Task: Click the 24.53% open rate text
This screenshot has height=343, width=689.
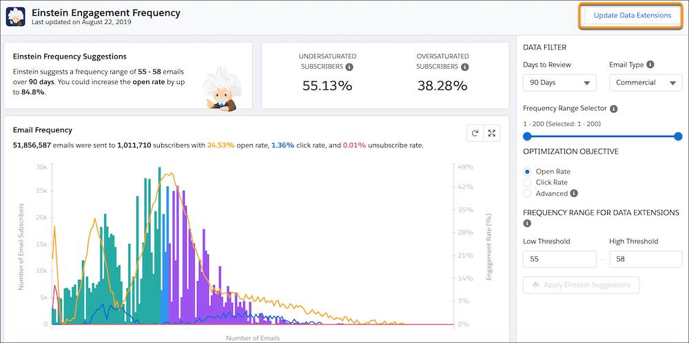Action: (220, 145)
